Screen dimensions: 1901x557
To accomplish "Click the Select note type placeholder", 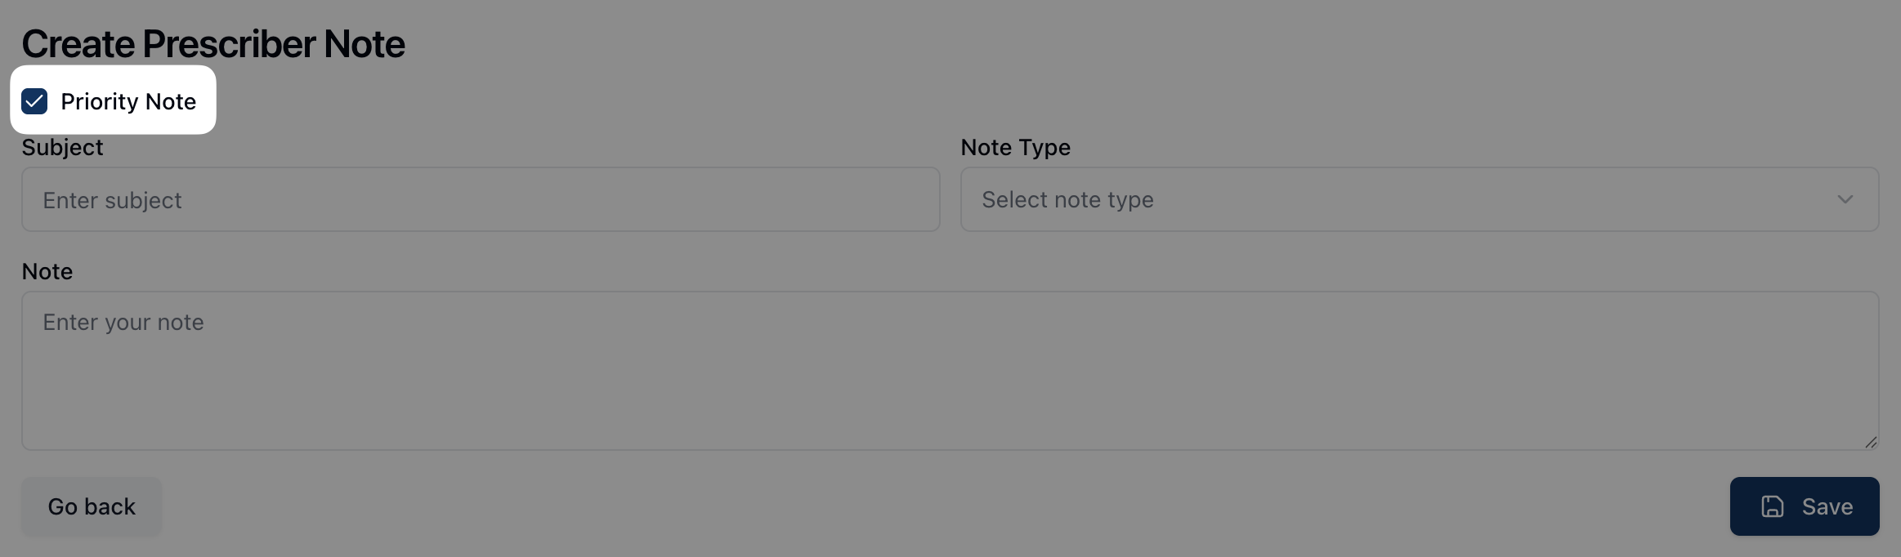I will (x=1067, y=199).
